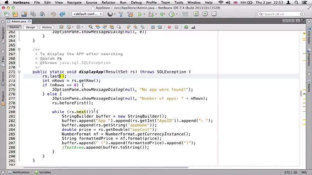Switch to the Source view
The height and width of the screenshot is (175, 312).
pos(14,27)
